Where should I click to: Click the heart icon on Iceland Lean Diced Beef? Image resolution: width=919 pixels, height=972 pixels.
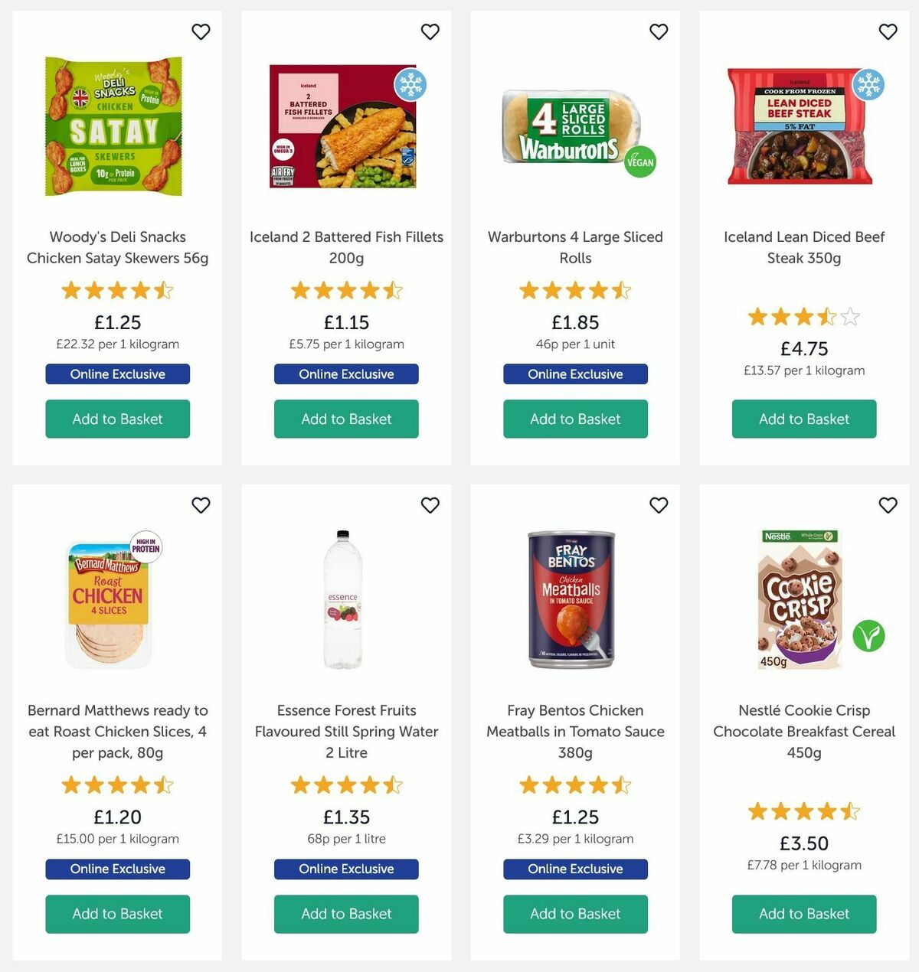pyautogui.click(x=888, y=31)
